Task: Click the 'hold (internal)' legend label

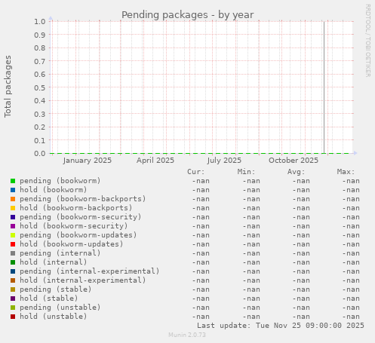Action: tap(54, 262)
